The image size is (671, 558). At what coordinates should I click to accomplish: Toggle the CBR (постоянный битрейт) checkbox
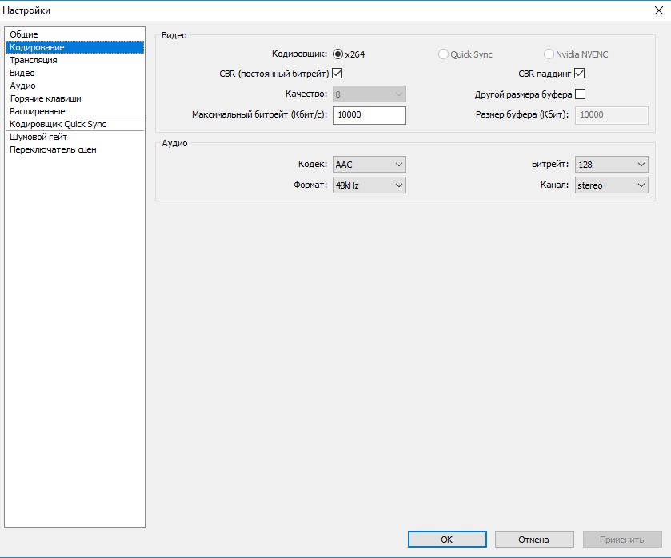pos(337,74)
